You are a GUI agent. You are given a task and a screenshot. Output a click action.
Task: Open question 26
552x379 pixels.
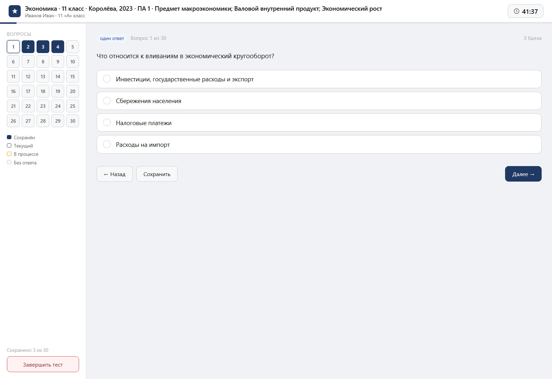(13, 121)
